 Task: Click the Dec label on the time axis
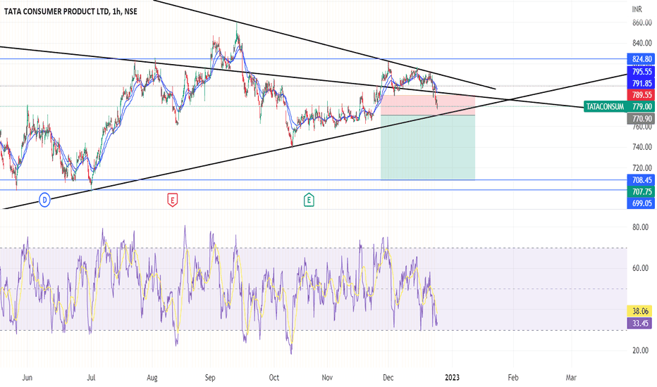pyautogui.click(x=388, y=377)
